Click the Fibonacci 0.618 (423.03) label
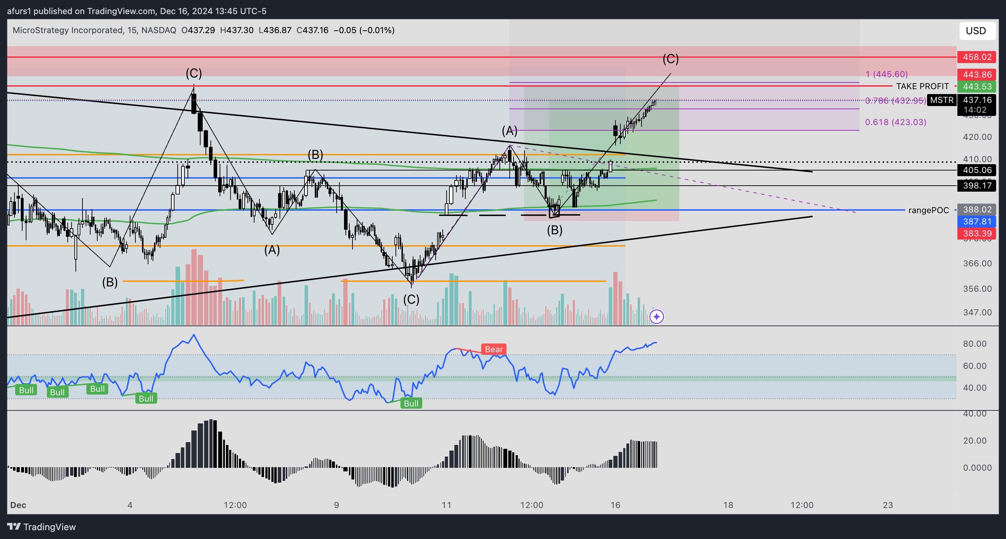This screenshot has height=539, width=1006. click(895, 122)
